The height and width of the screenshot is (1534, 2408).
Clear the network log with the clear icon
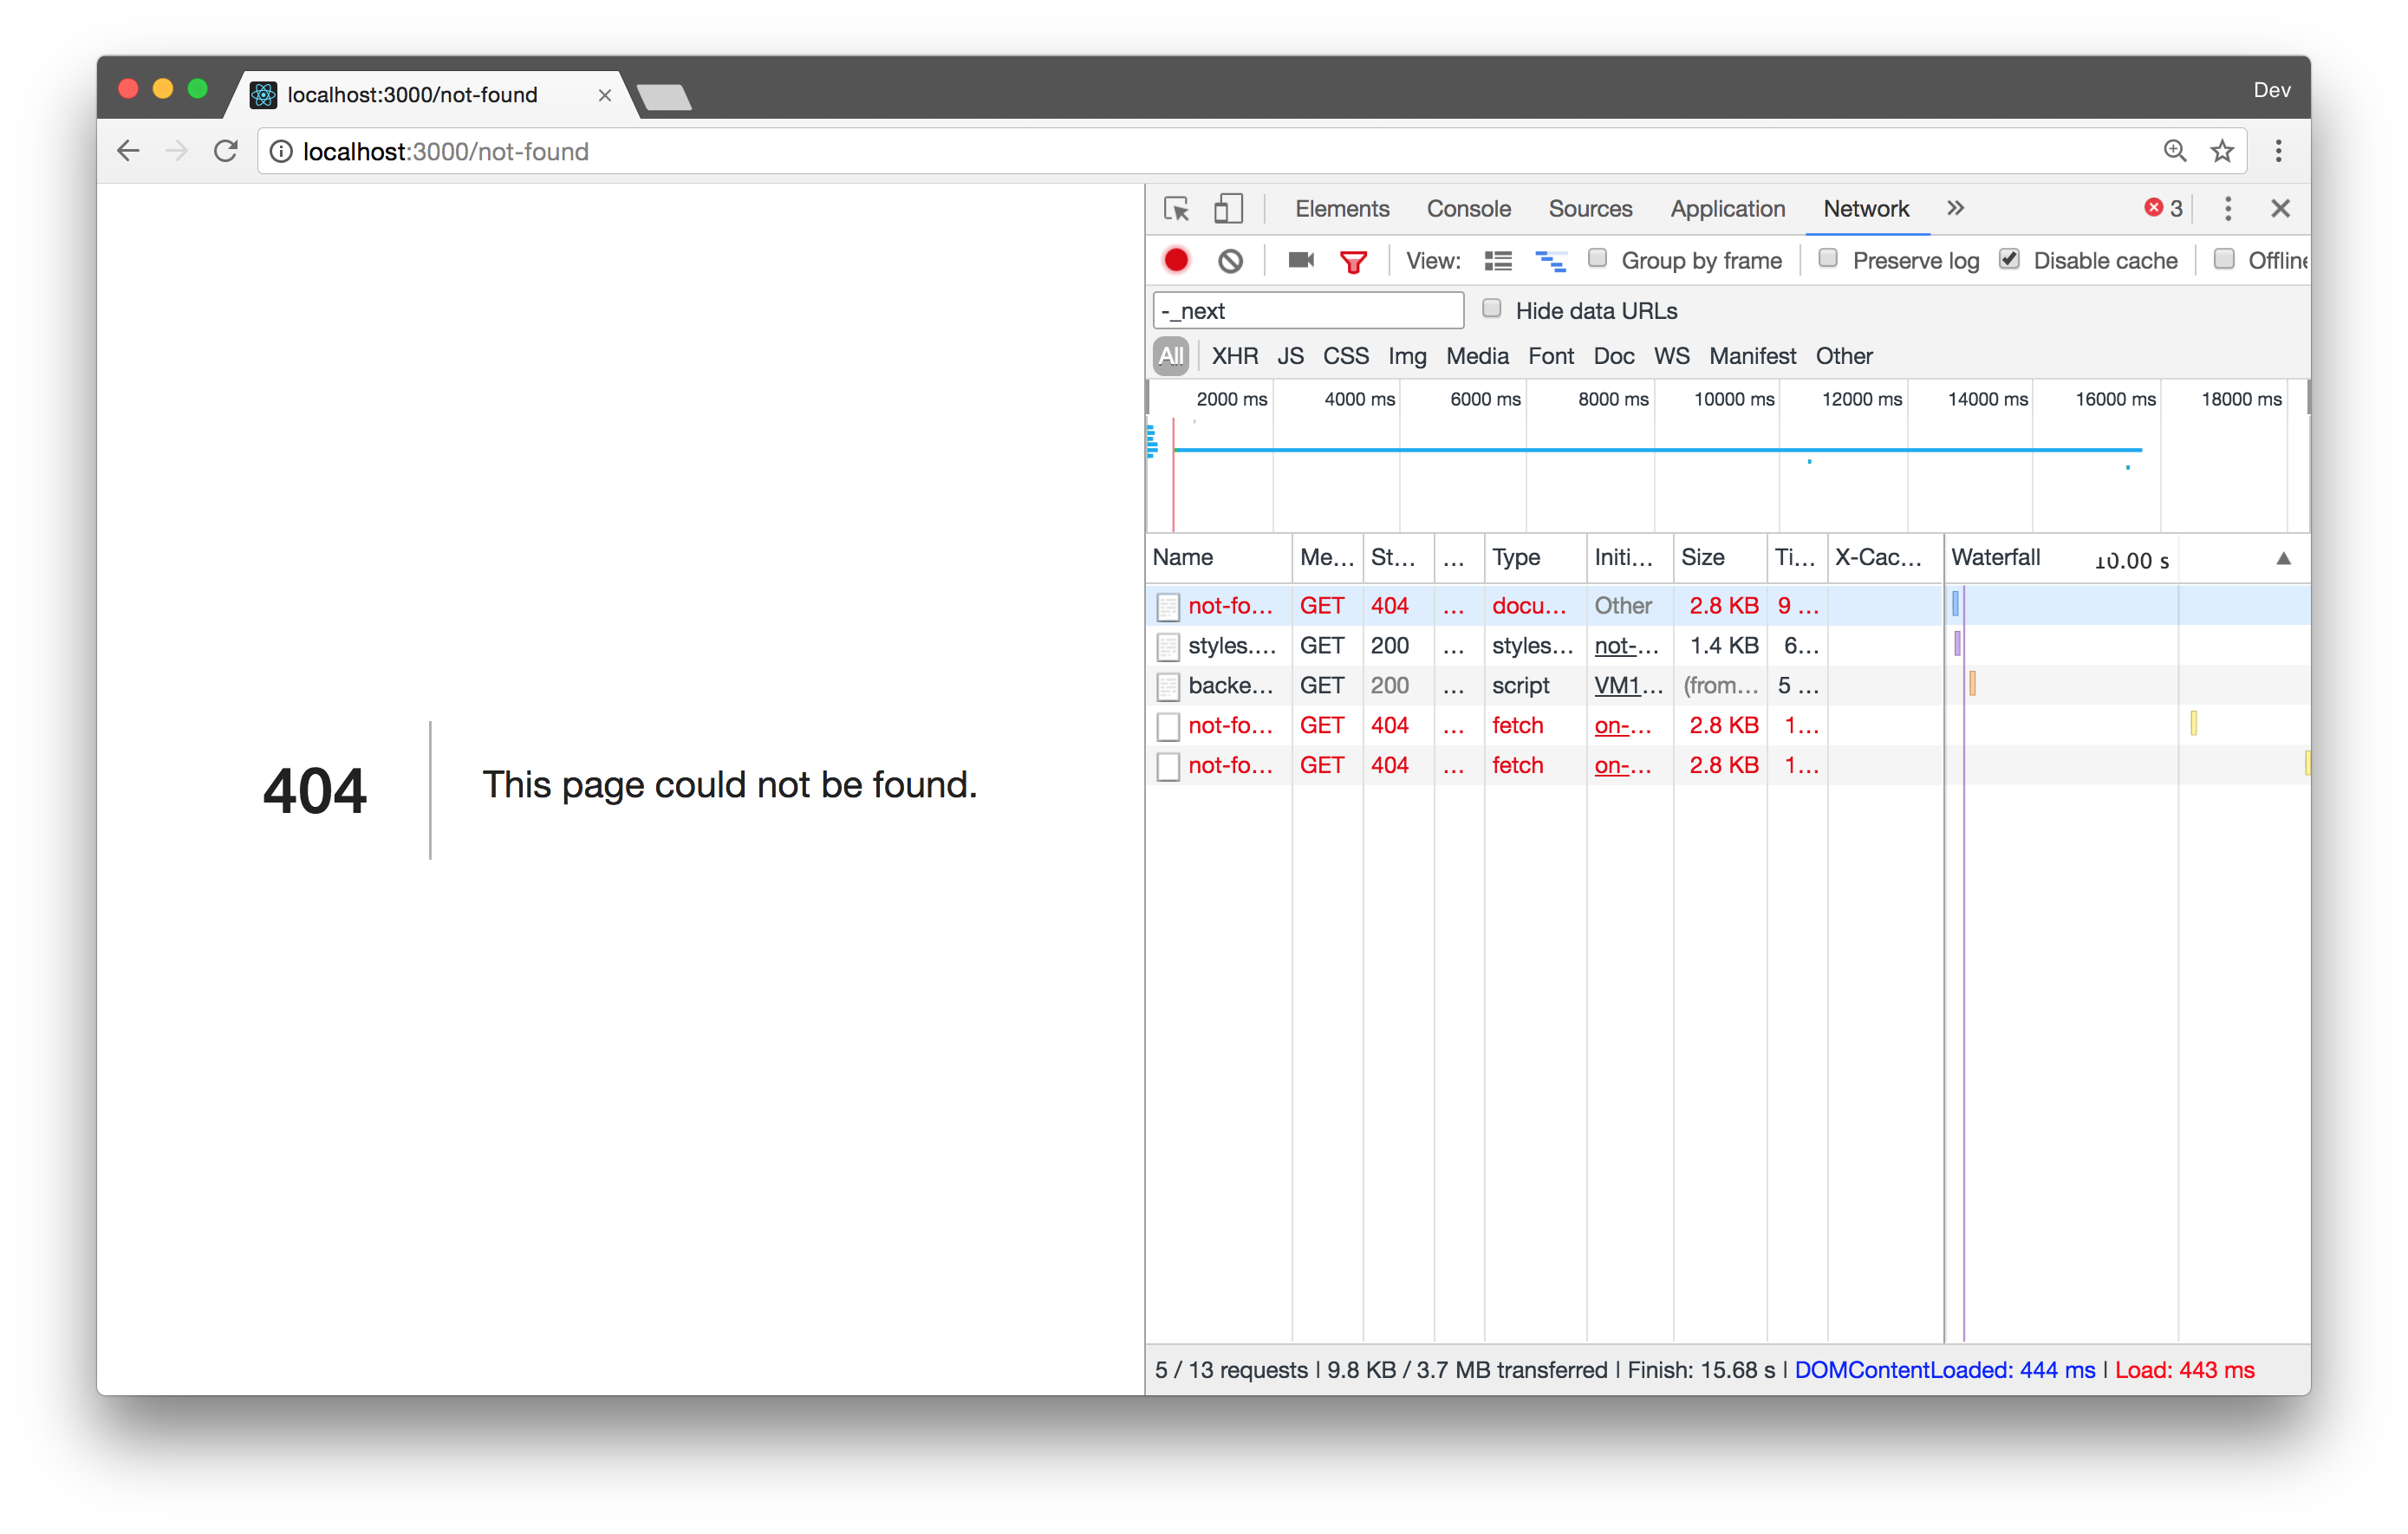1230,261
